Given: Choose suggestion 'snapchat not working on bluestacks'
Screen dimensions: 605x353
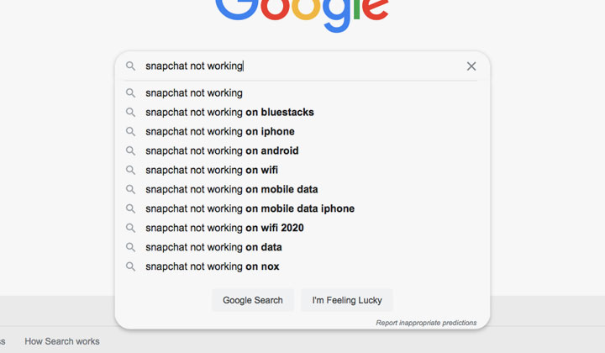Looking at the screenshot, I should coord(302,113).
